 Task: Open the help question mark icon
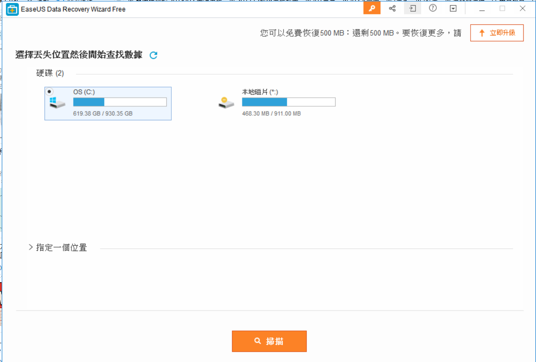[x=433, y=8]
